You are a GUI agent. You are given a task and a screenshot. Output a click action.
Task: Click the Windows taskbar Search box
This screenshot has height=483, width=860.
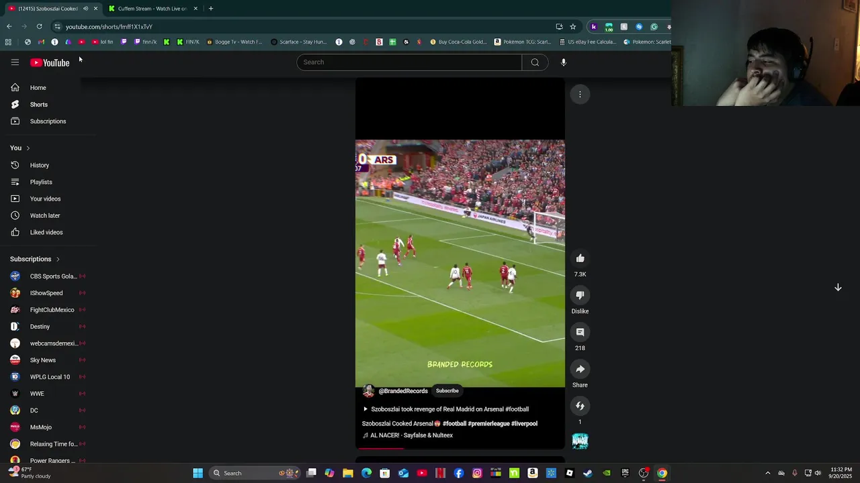click(254, 473)
